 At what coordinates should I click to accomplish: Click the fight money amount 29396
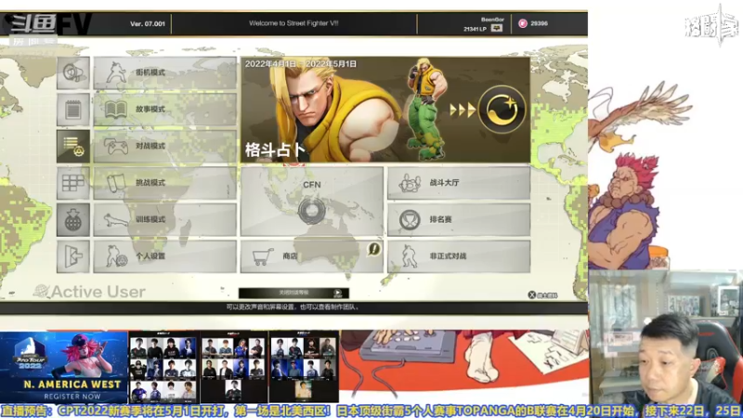click(540, 23)
